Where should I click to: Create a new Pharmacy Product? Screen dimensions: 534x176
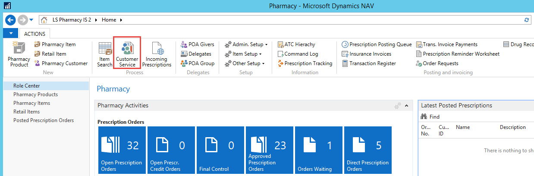19,54
